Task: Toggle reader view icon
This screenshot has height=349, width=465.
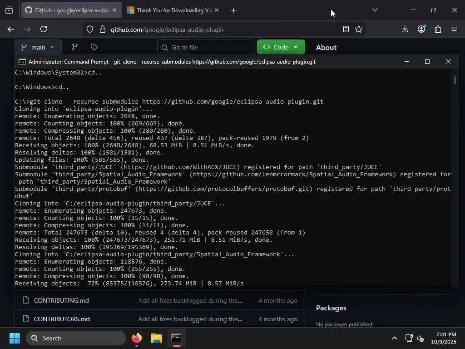Action: click(346, 29)
